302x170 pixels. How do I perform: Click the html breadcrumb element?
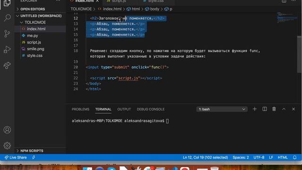(136, 9)
